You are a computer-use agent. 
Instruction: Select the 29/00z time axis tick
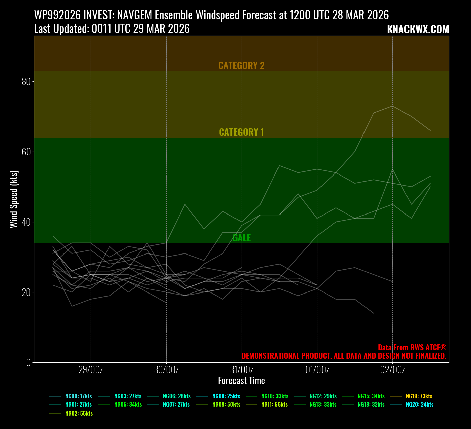click(x=90, y=370)
